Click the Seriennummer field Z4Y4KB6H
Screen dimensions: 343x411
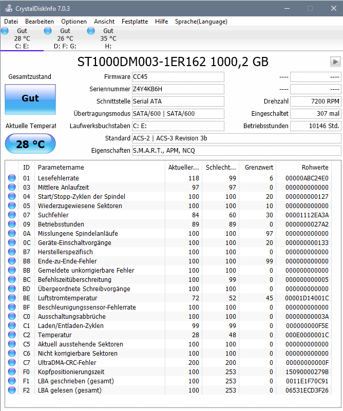click(x=178, y=89)
